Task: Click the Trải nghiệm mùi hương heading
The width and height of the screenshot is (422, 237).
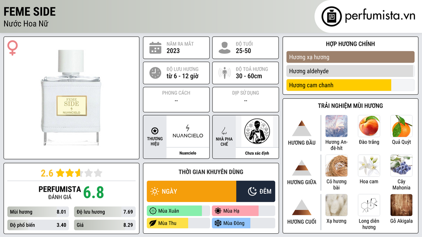Action: [x=350, y=106]
